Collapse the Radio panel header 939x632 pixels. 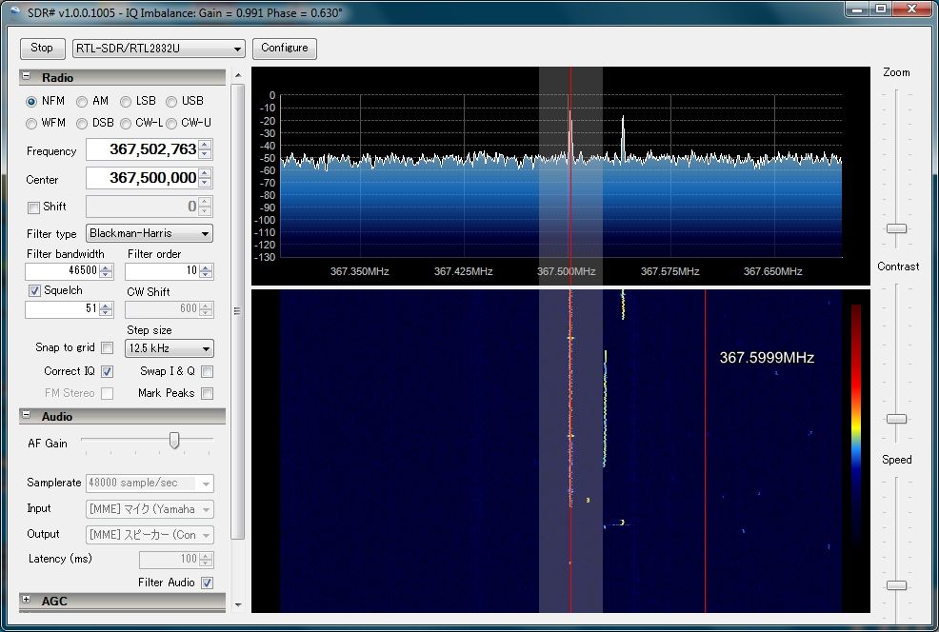(26, 77)
